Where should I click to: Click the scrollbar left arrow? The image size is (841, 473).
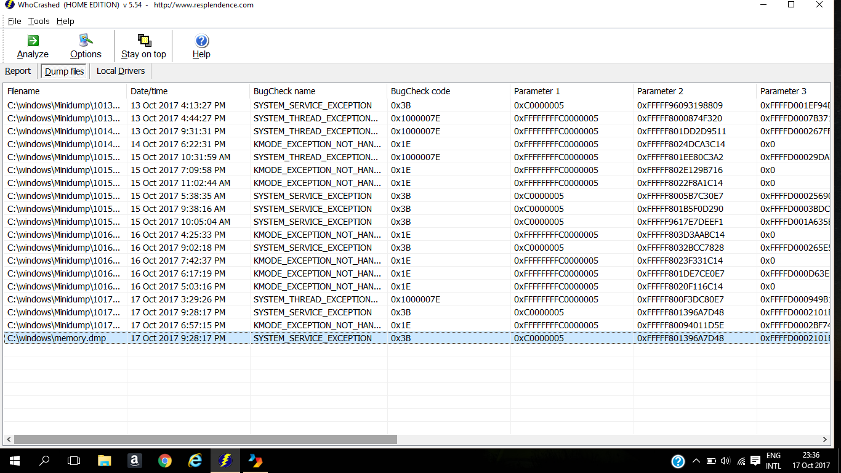point(9,440)
